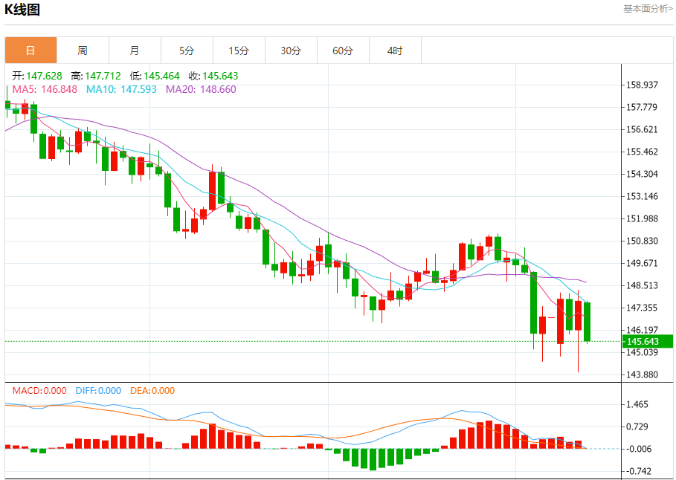Screen dimensions: 676x480
Task: Open the 60分 interval tab
Action: [343, 51]
